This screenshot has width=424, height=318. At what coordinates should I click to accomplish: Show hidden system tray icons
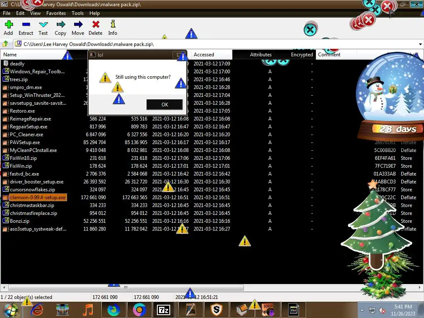point(362,310)
